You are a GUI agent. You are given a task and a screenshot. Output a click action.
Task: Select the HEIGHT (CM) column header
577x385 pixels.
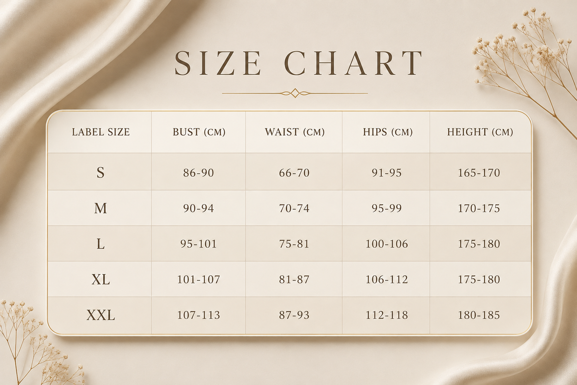(x=480, y=132)
